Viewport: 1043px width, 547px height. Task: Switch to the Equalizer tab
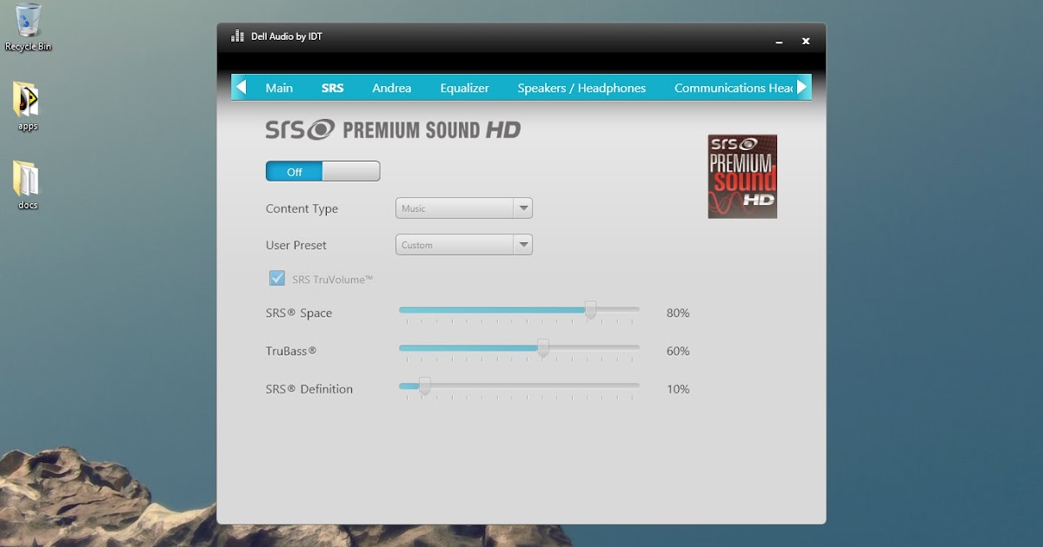click(x=464, y=87)
